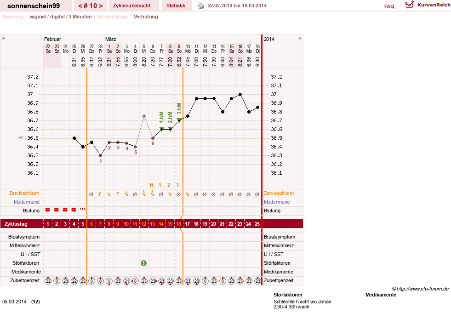451x319 pixels.
Task: Open the Statistik tab
Action: pyautogui.click(x=176, y=6)
